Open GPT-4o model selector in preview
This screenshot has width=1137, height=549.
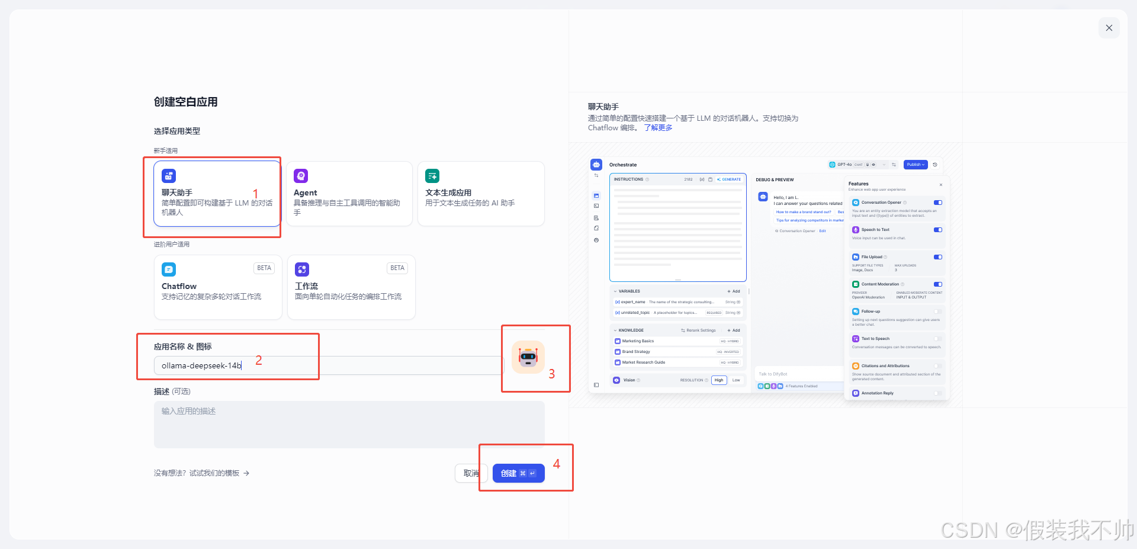click(x=859, y=165)
